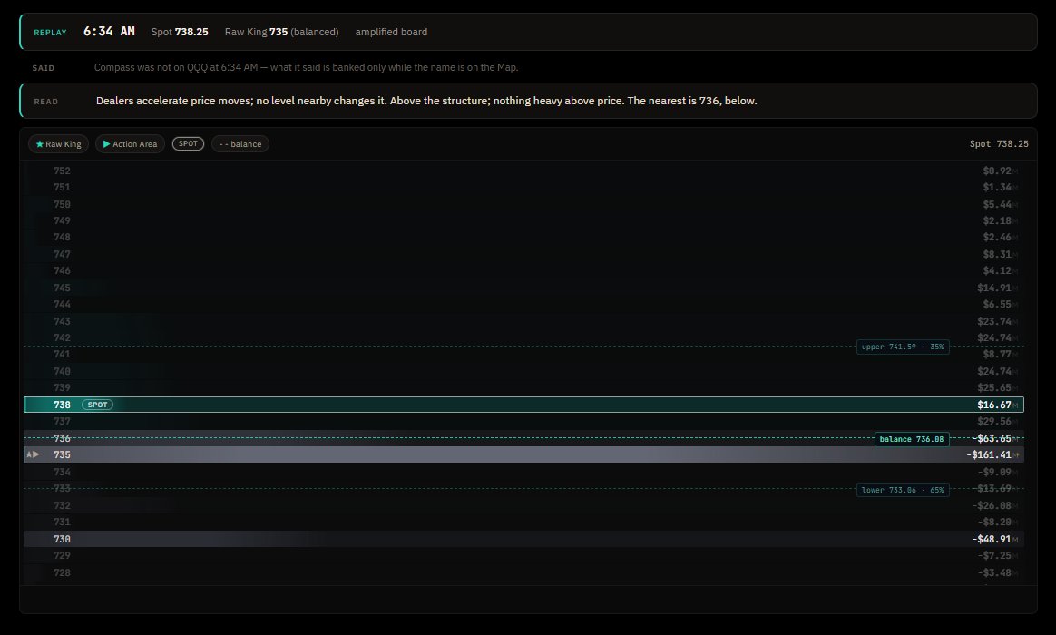Select the 740 strike label

(62, 371)
